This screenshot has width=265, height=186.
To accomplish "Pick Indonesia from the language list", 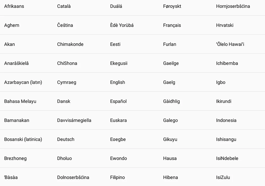I will pos(226,120).
